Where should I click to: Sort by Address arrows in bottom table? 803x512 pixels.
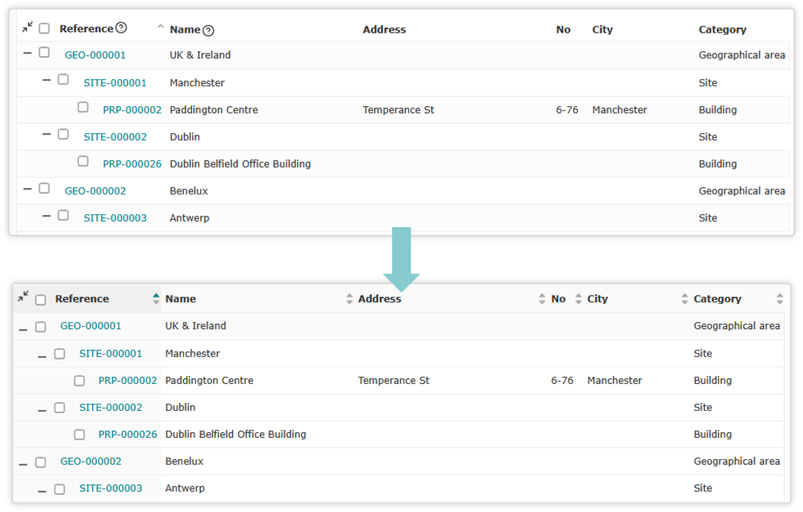(x=542, y=298)
